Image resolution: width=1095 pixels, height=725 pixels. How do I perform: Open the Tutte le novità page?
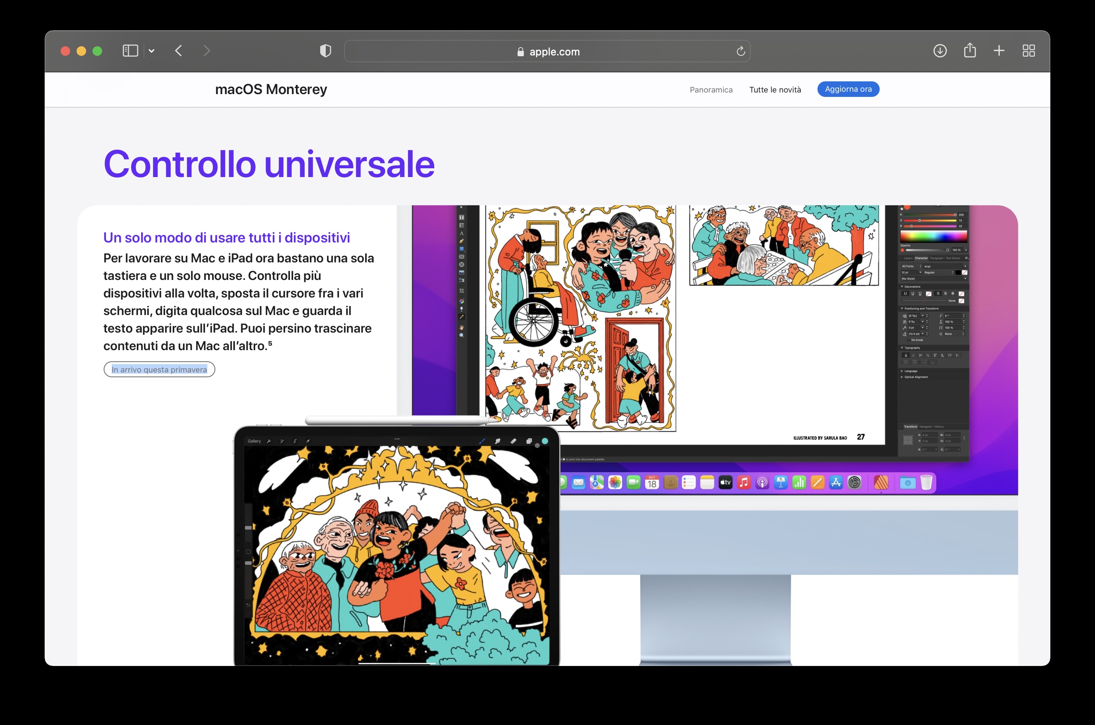coord(775,90)
